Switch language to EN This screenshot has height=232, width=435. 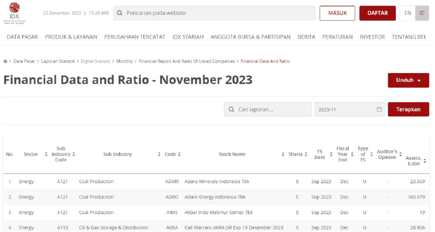coord(407,13)
